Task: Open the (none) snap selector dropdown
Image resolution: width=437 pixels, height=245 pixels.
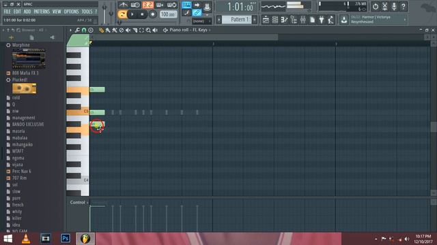Action: click(x=202, y=21)
